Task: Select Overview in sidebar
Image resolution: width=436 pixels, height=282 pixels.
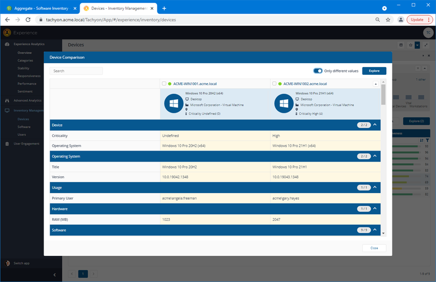Action: [x=25, y=52]
